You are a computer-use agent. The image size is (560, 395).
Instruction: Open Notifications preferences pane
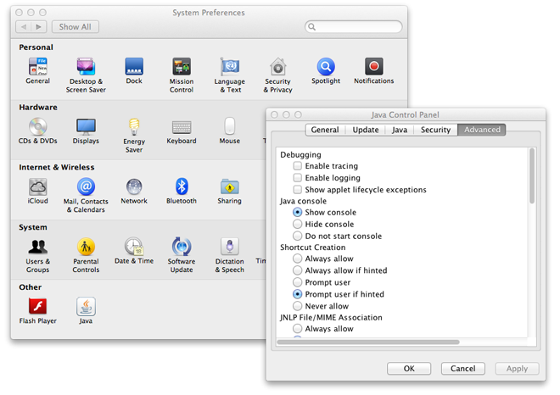[374, 70]
